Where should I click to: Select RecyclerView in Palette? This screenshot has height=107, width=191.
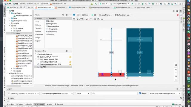pyautogui.click(x=53, y=26)
